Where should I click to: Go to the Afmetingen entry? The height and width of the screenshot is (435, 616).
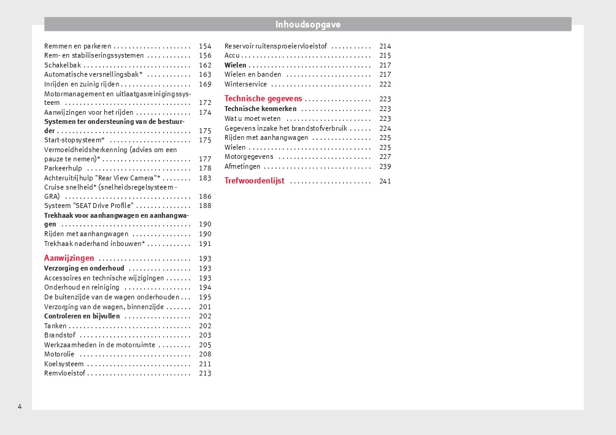242,166
